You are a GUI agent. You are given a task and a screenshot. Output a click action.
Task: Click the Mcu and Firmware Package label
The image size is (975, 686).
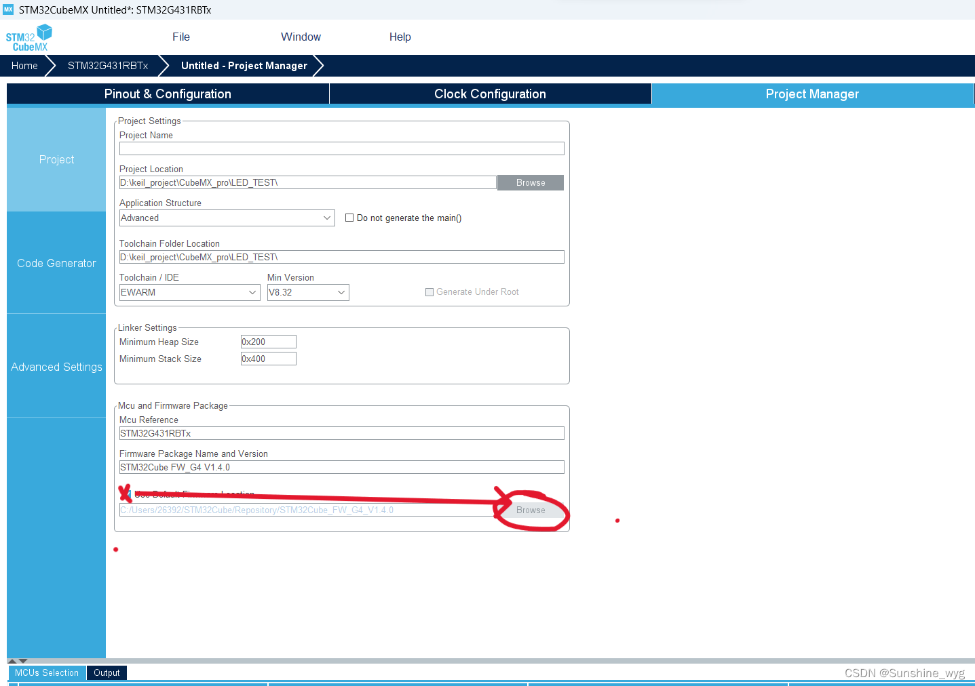173,405
